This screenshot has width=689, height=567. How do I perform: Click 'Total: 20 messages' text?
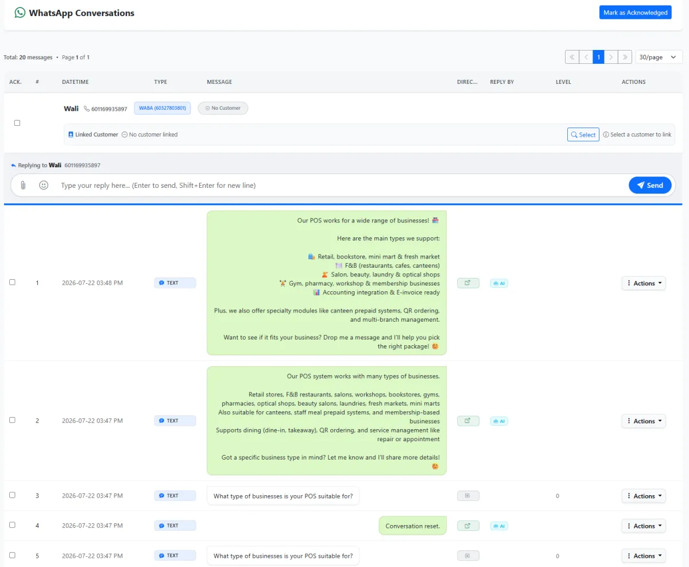click(28, 57)
